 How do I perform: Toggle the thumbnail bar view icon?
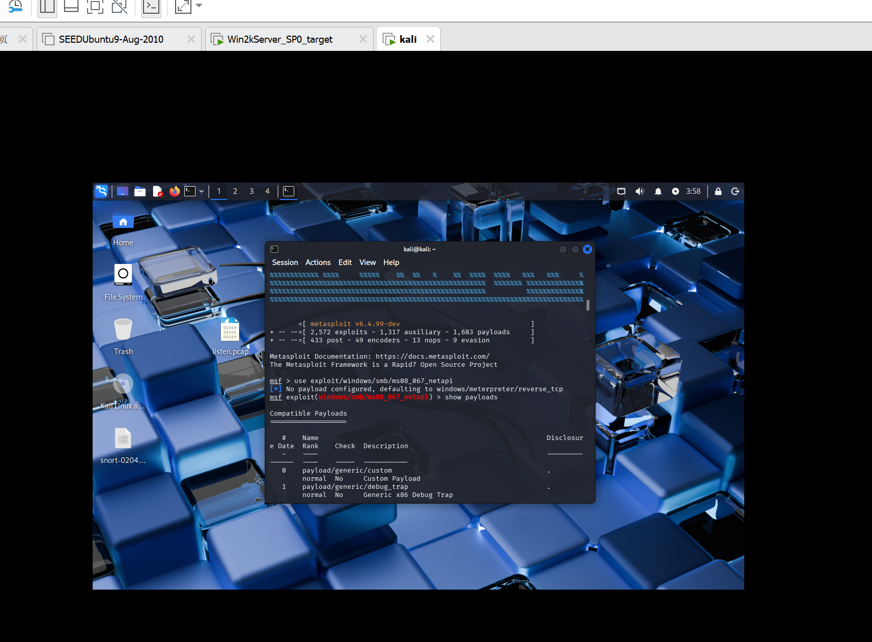point(71,6)
